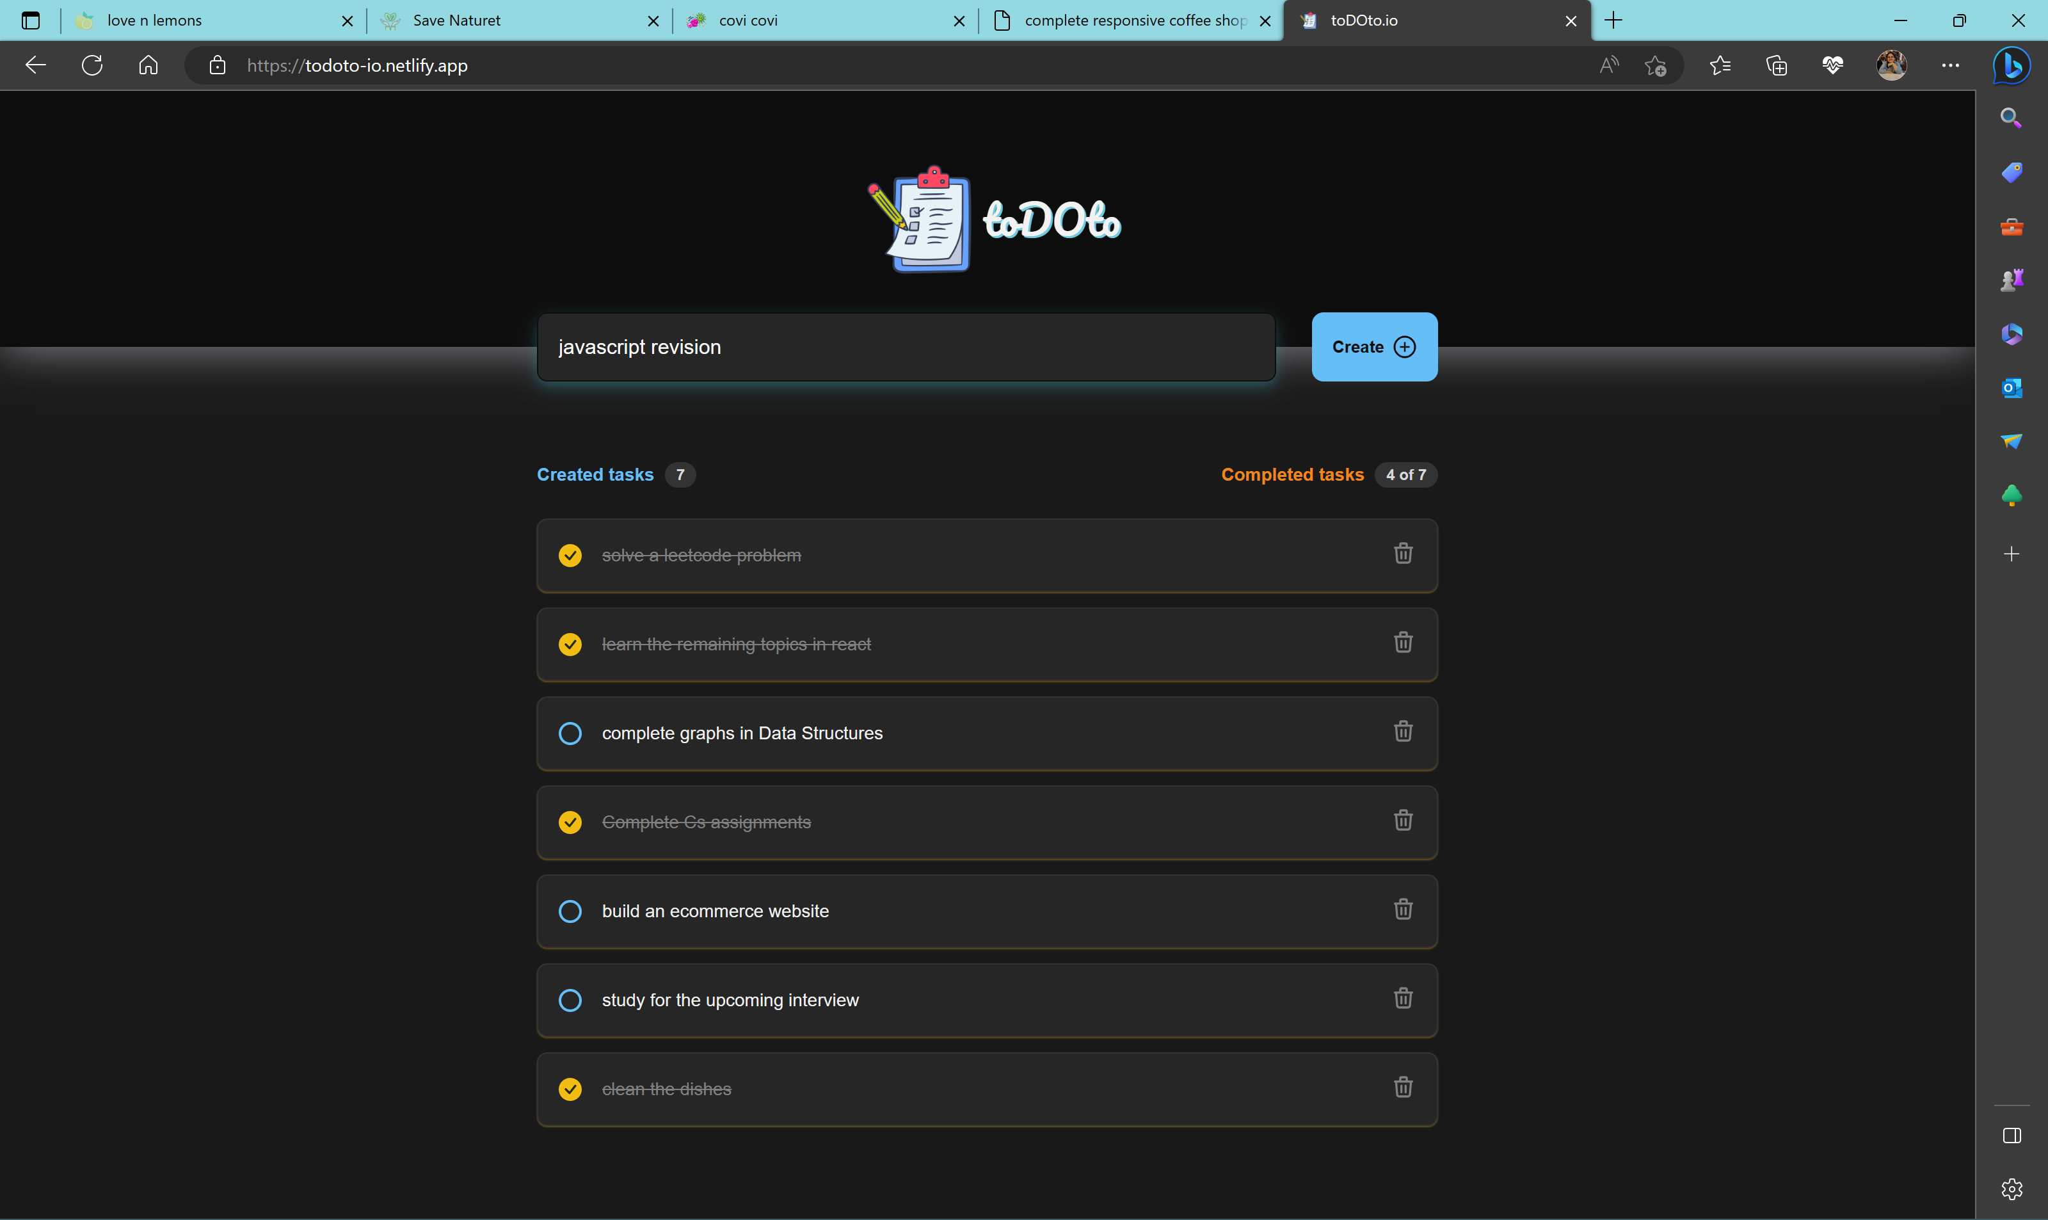This screenshot has height=1220, width=2048.
Task: Mark 'build an ecommerce website' as complete
Action: click(570, 911)
